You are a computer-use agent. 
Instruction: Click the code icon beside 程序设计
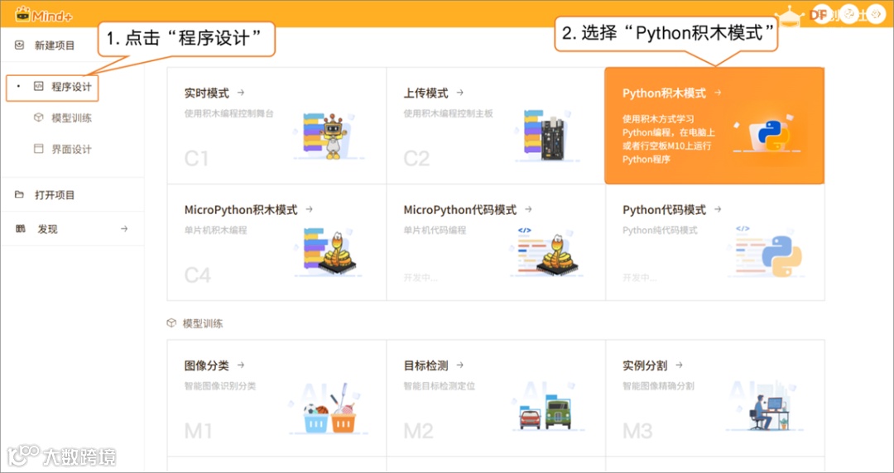tap(38, 87)
